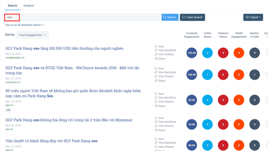268x151 pixels.
Task: Click the 100.9K Facebook engagements circle
Action: tap(192, 75)
